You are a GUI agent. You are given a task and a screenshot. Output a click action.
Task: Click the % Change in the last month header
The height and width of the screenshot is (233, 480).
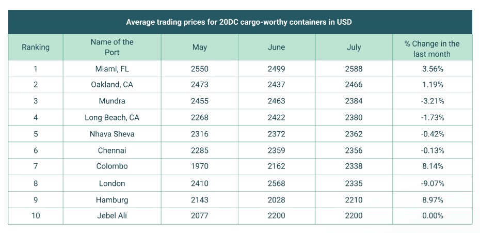[432, 47]
